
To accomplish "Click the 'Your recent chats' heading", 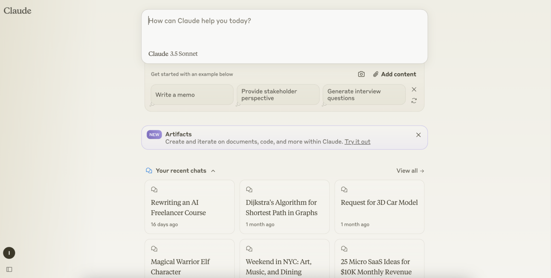I will pos(181,171).
